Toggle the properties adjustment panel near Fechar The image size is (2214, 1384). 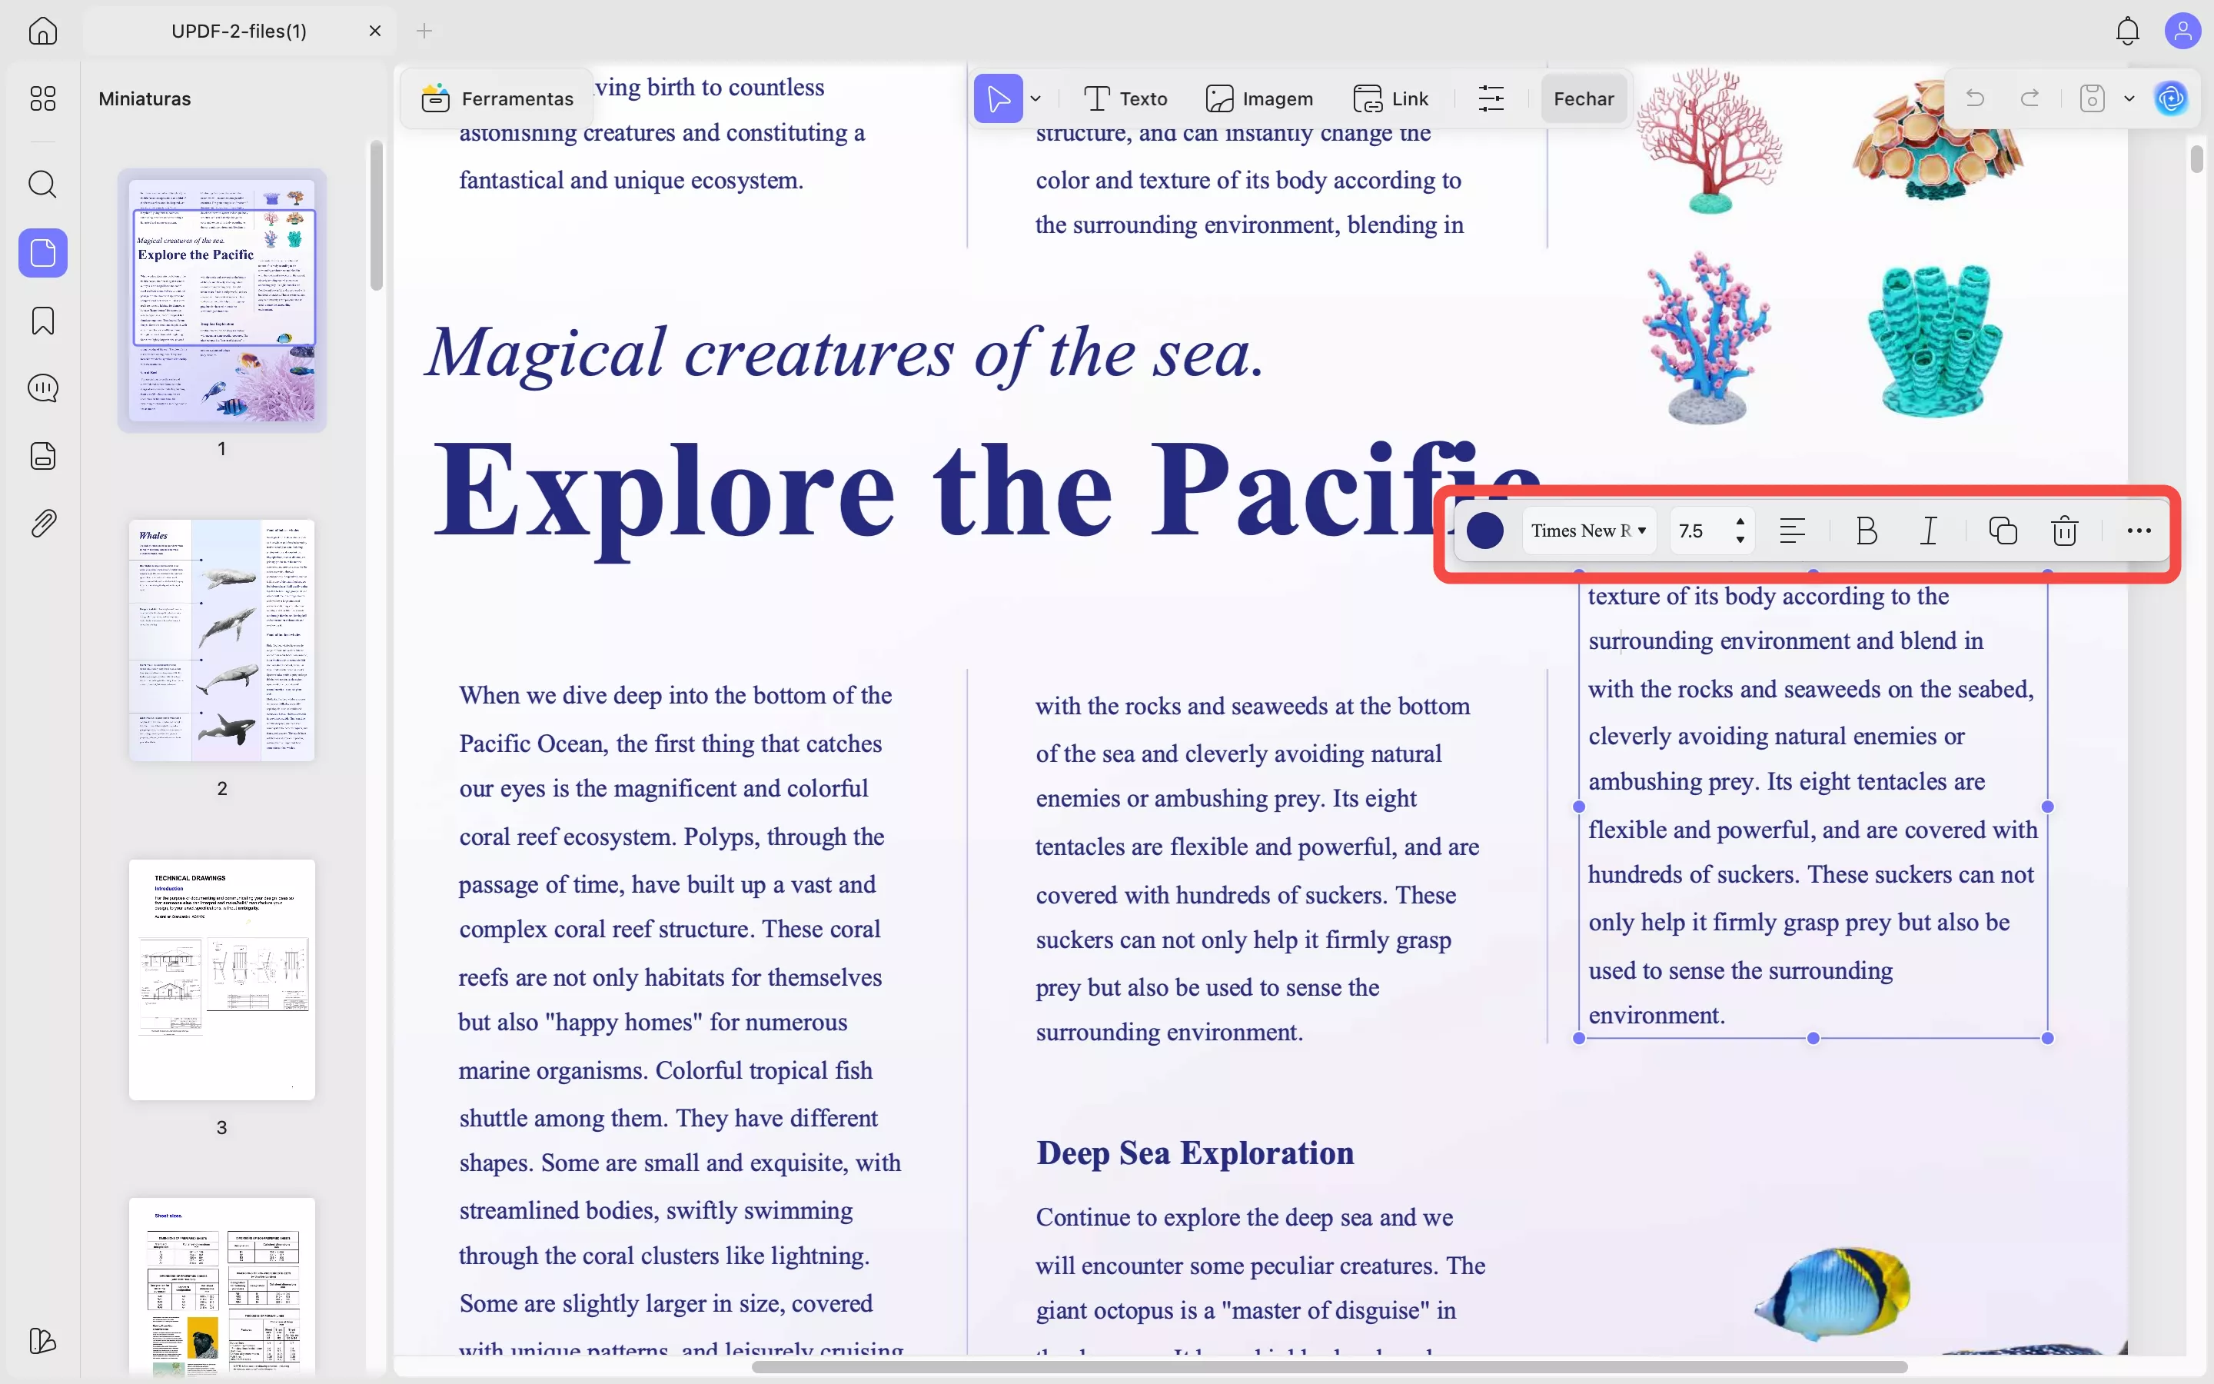(x=1491, y=98)
